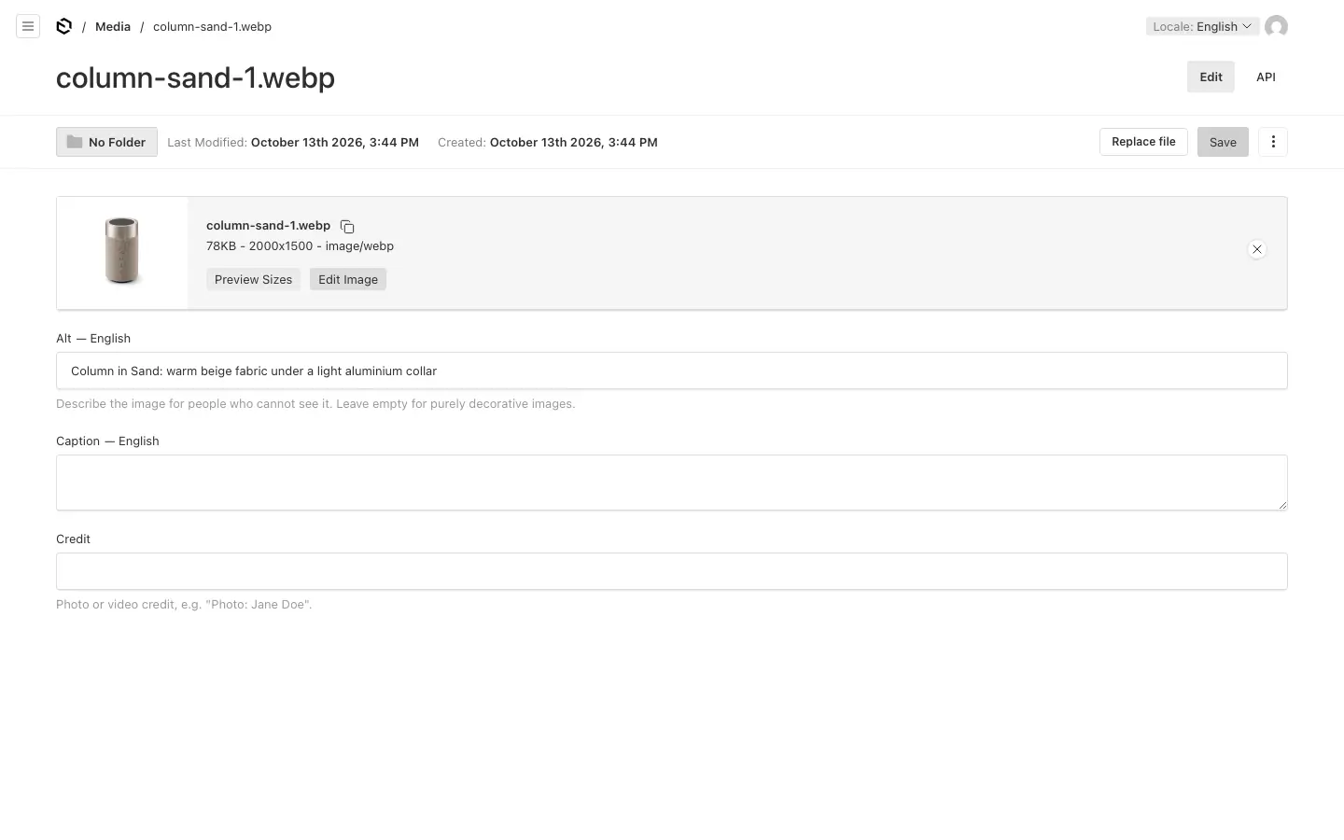Click the Last Modified date text

[x=293, y=143]
